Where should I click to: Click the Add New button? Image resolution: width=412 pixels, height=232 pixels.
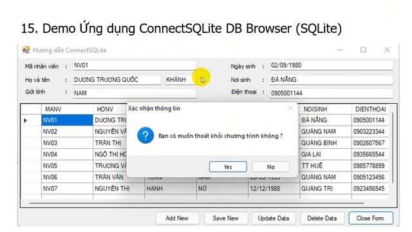tap(177, 218)
